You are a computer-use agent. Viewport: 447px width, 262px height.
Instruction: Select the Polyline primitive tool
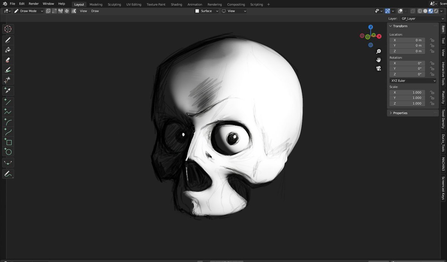tap(8, 111)
